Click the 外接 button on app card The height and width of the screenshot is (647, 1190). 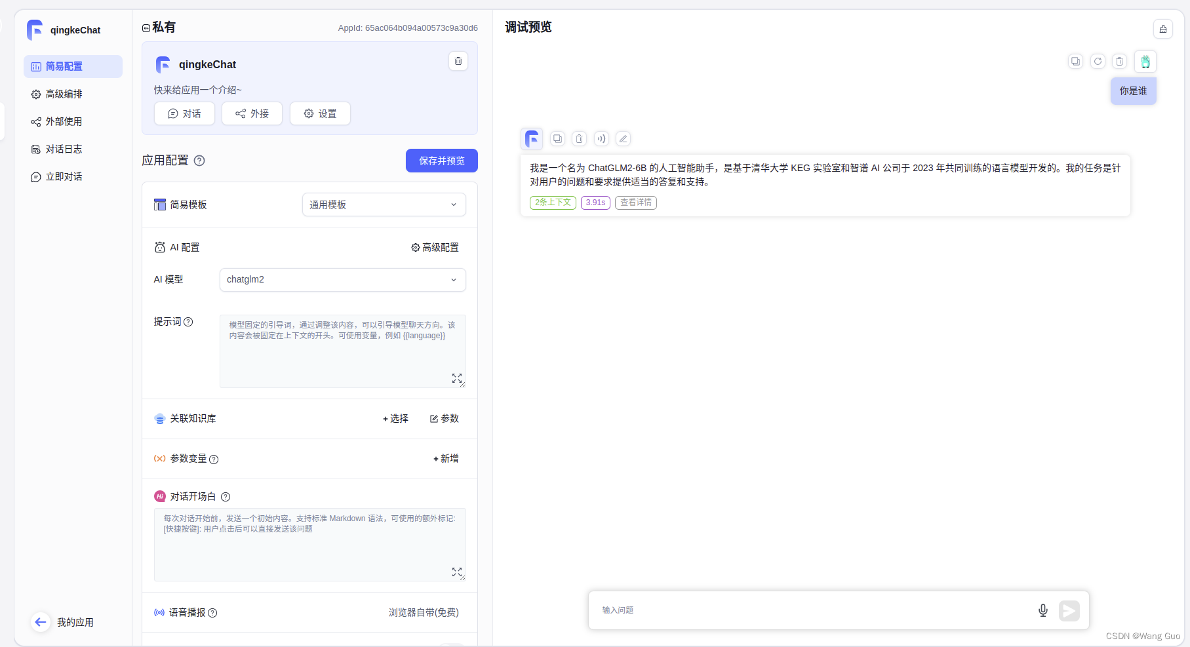pyautogui.click(x=252, y=113)
